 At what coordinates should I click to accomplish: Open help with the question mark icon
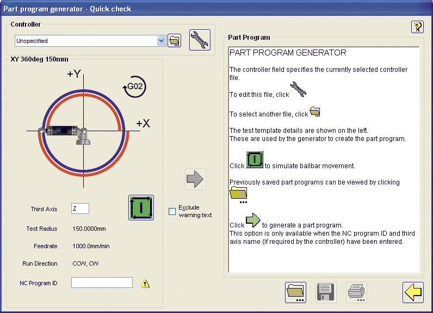tap(417, 27)
